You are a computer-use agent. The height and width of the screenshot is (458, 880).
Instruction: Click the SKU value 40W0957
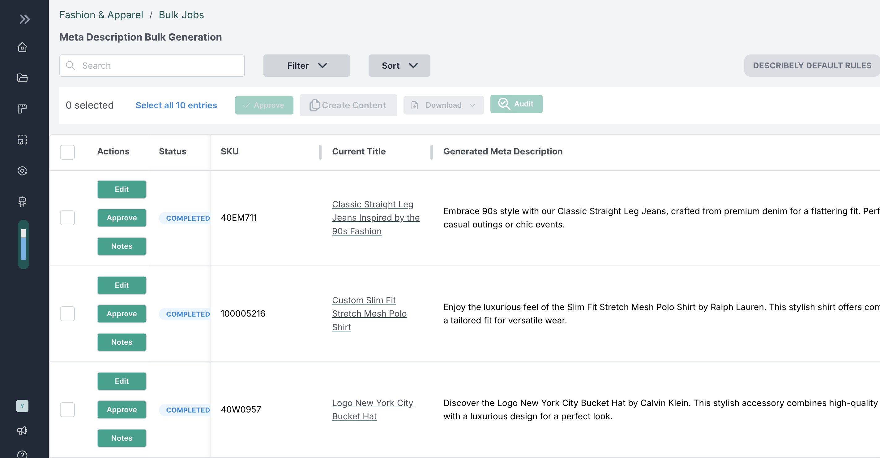(x=241, y=409)
